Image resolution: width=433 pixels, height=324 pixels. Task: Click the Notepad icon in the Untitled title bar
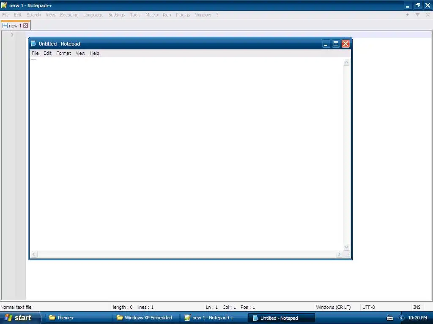pos(33,43)
